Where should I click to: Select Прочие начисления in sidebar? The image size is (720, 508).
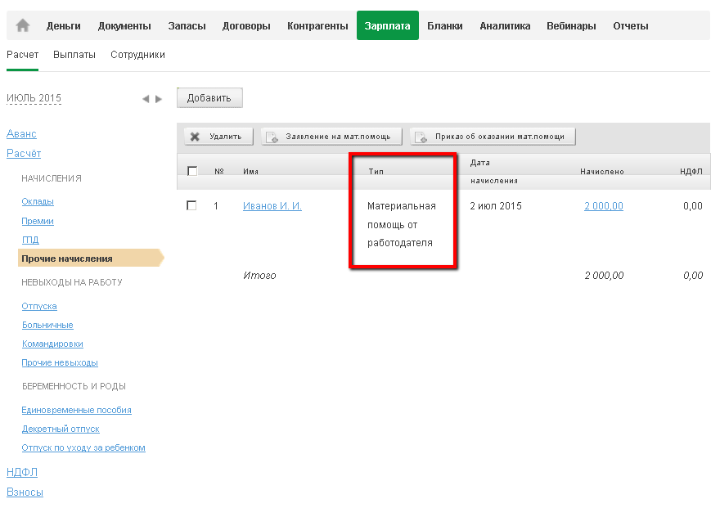[x=91, y=258]
